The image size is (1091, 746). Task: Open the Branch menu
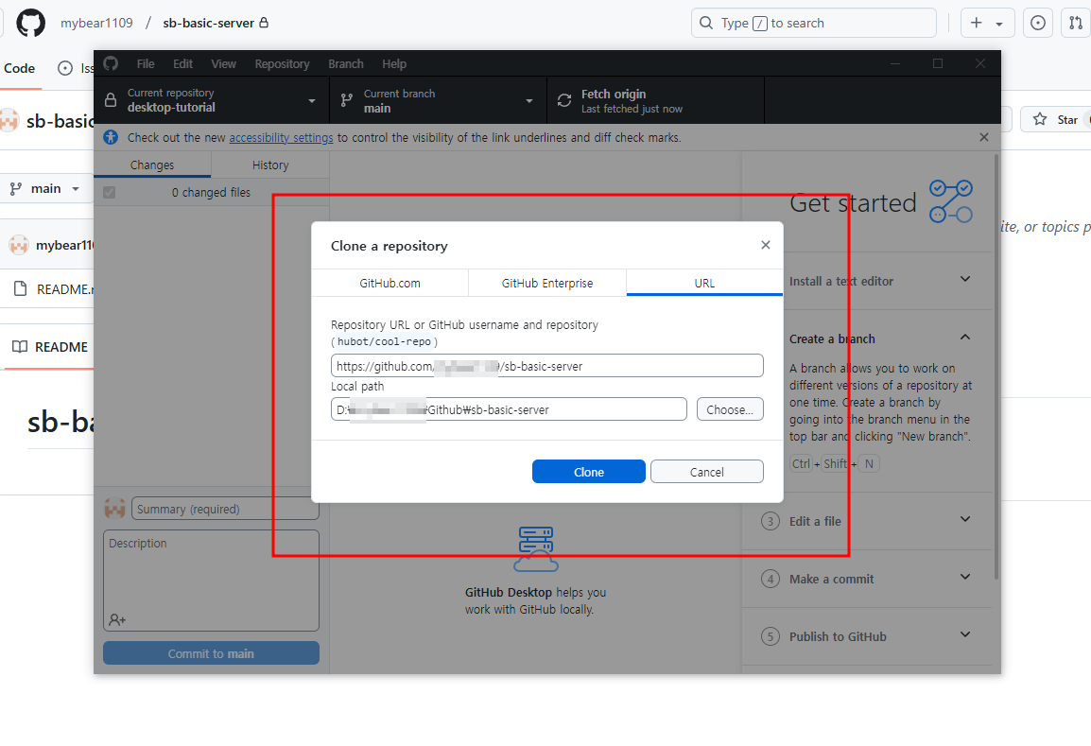[346, 63]
